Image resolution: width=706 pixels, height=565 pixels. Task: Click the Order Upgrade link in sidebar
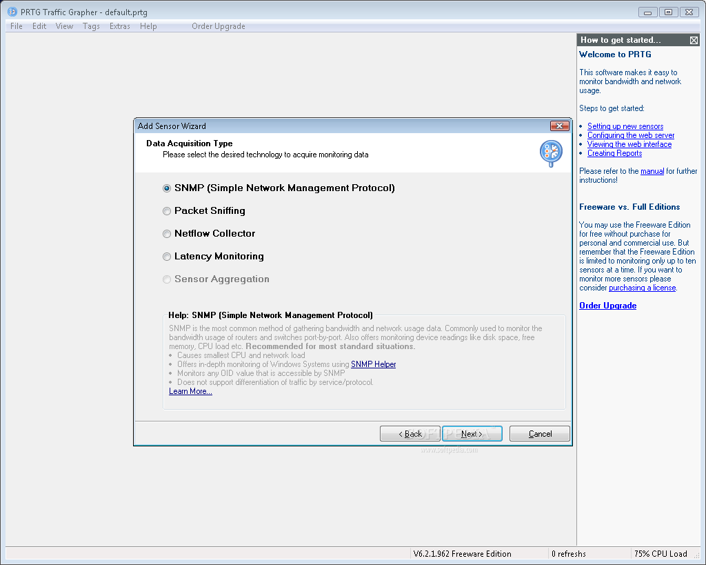click(608, 306)
